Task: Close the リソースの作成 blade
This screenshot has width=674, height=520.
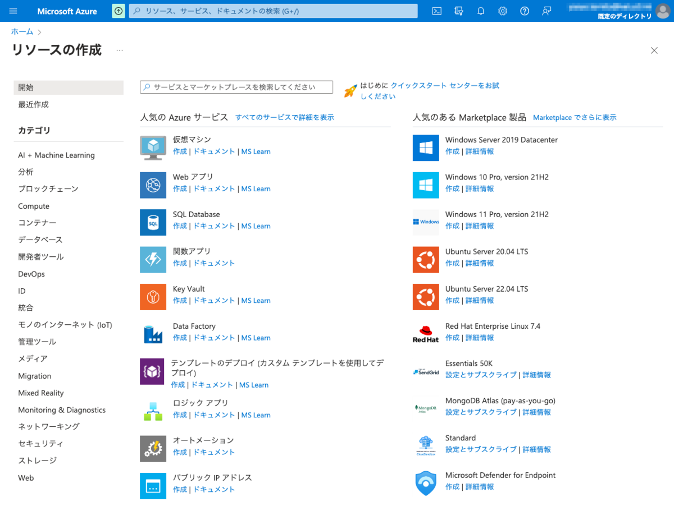Action: pyautogui.click(x=654, y=50)
